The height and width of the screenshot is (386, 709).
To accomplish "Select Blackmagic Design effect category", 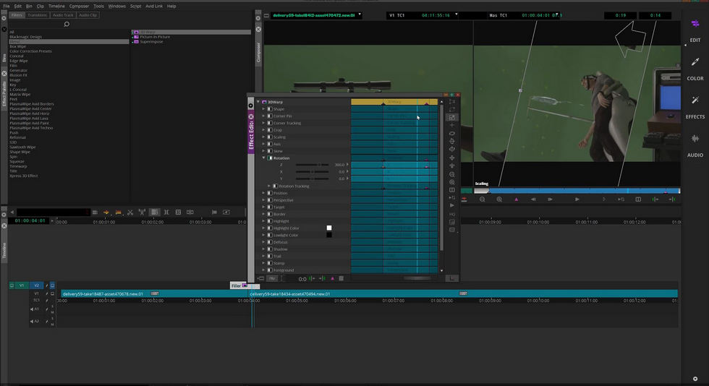I will (26, 37).
